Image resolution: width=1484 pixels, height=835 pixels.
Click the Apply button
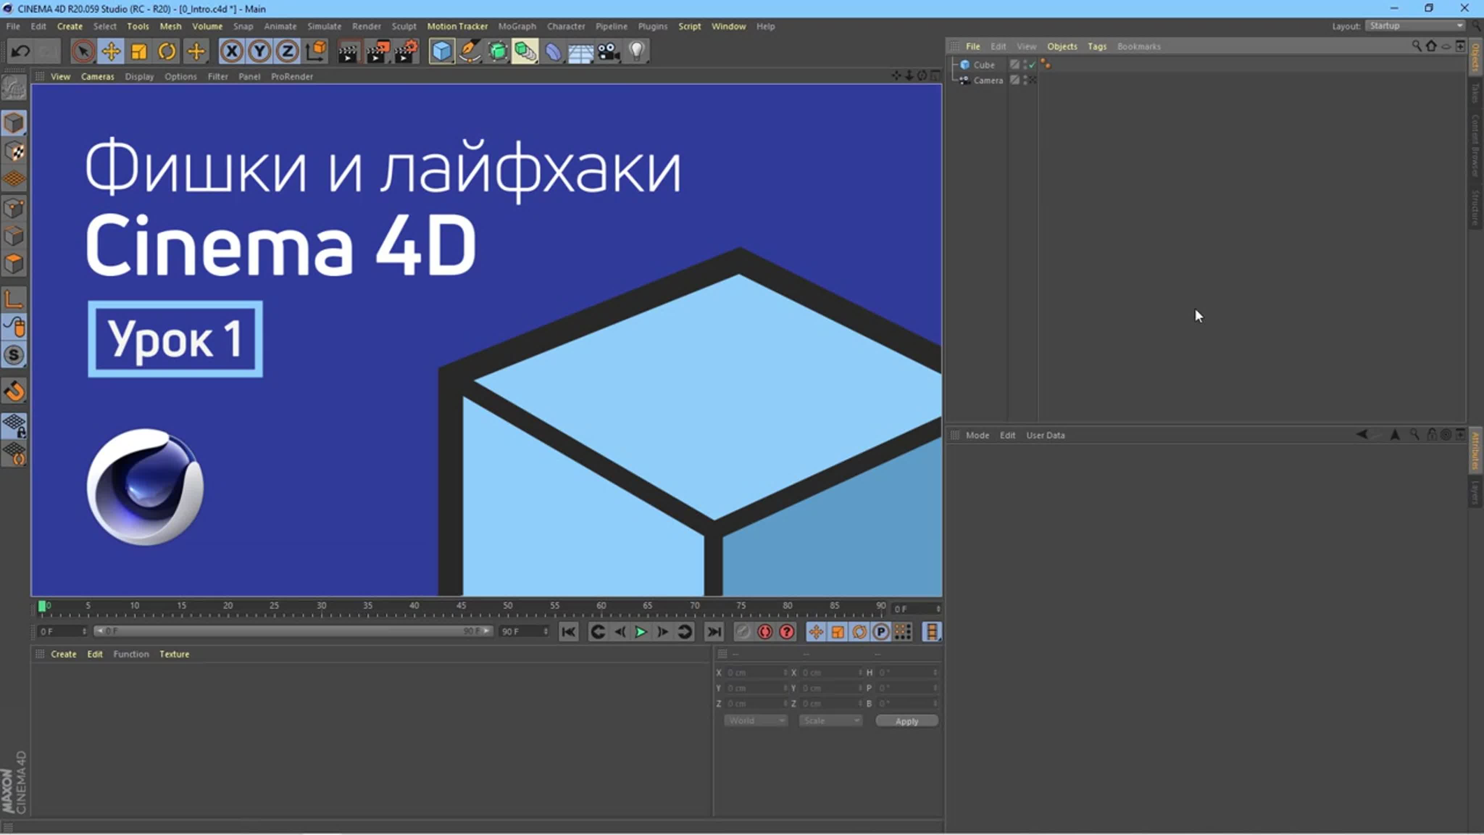pyautogui.click(x=907, y=722)
